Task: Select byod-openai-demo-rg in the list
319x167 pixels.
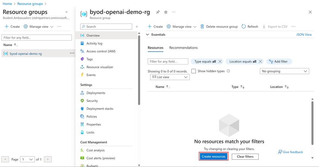Action: 26,54
